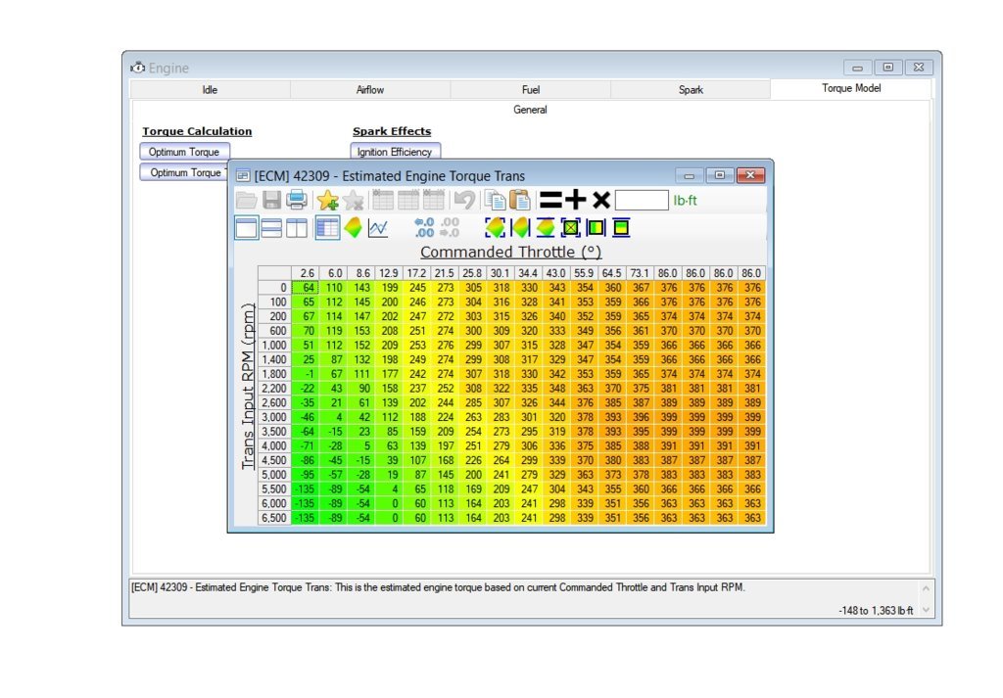
Task: Click the grayed remove-favorite star icon
Action: 353,200
